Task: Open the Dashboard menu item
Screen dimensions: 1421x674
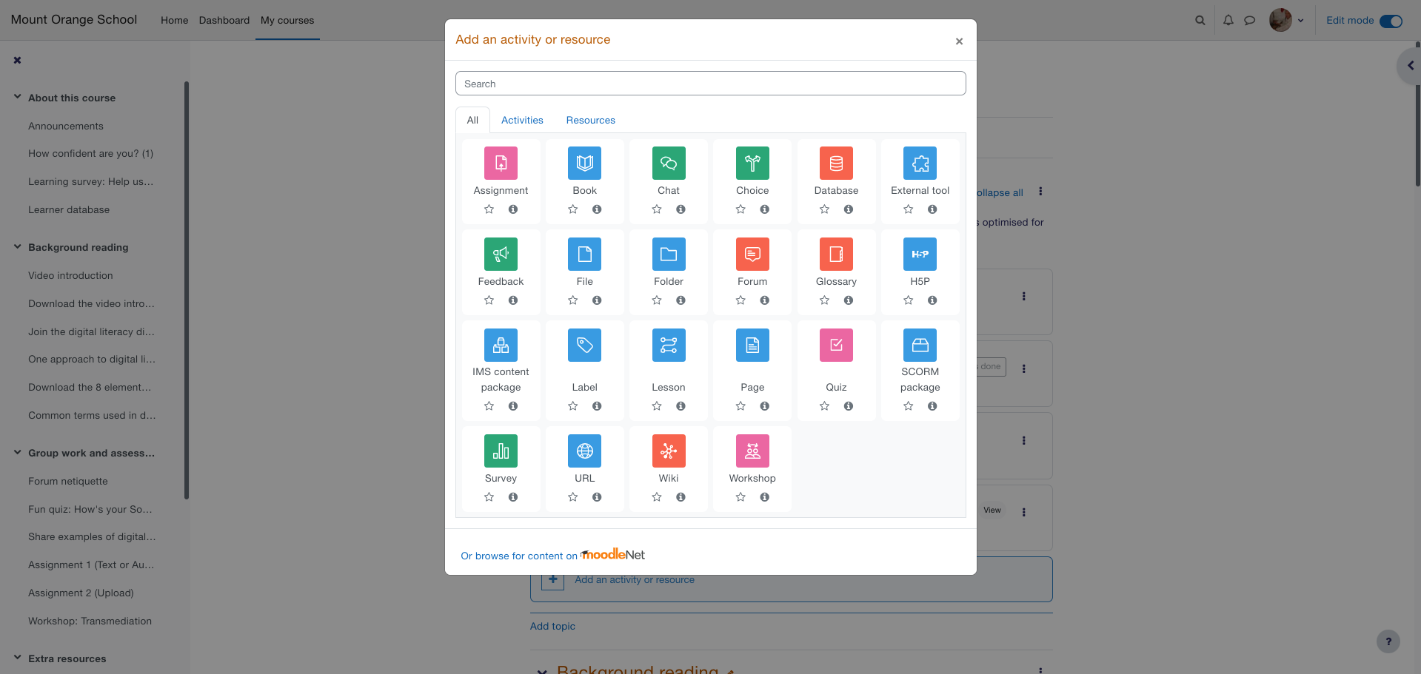Action: click(224, 20)
